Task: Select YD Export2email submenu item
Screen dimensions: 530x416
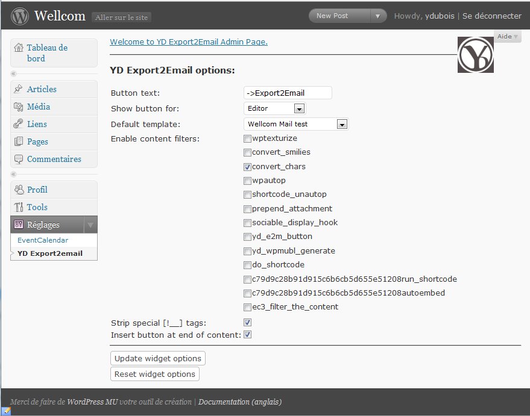Action: click(x=50, y=253)
